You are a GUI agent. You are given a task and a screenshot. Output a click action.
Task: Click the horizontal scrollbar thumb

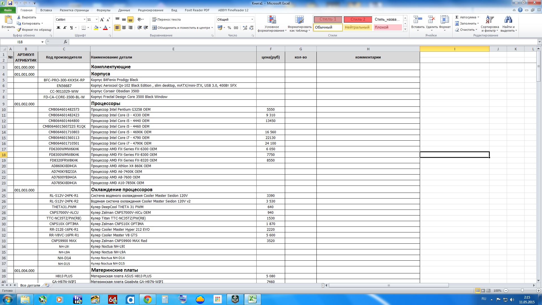389,285
